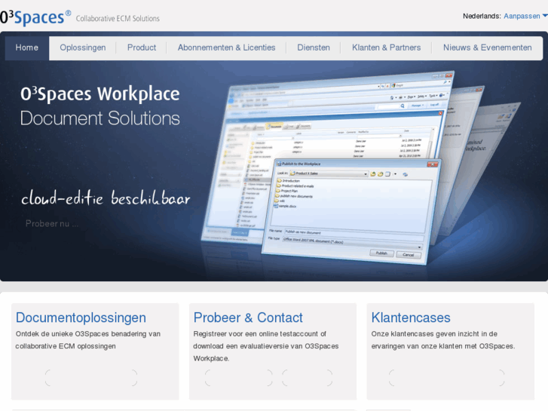The width and height of the screenshot is (548, 411).
Task: Click the Document Solutions banner subtitle
Action: click(x=100, y=118)
